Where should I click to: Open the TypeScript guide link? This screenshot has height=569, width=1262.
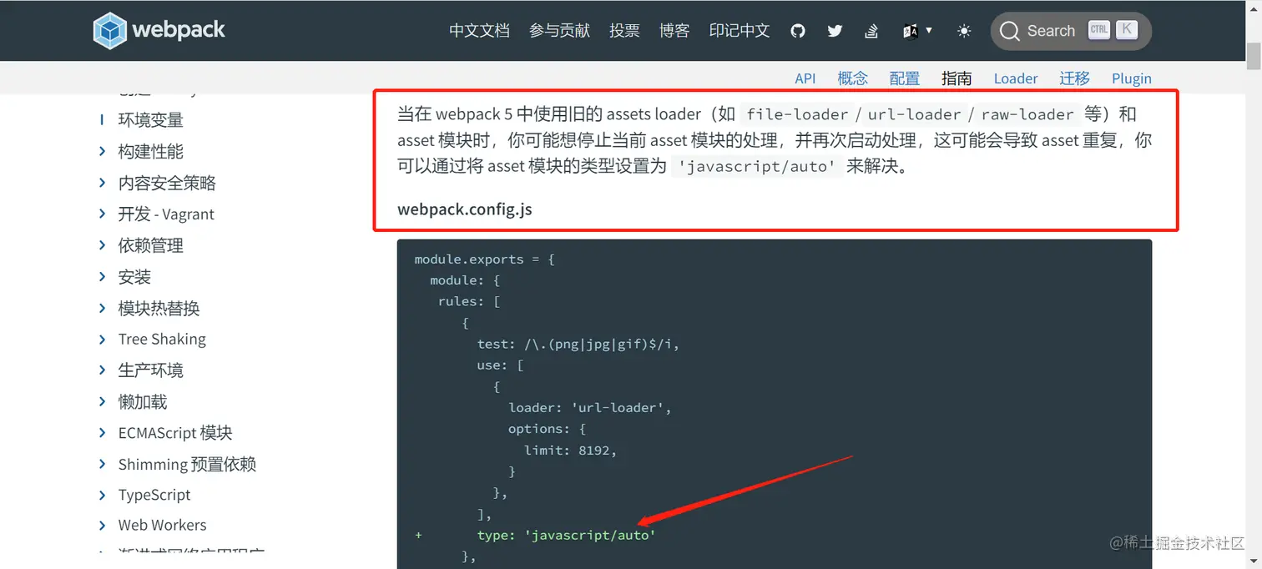pyautogui.click(x=154, y=496)
